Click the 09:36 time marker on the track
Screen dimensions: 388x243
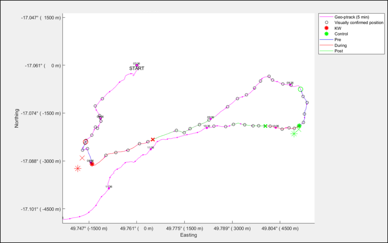tap(290, 85)
